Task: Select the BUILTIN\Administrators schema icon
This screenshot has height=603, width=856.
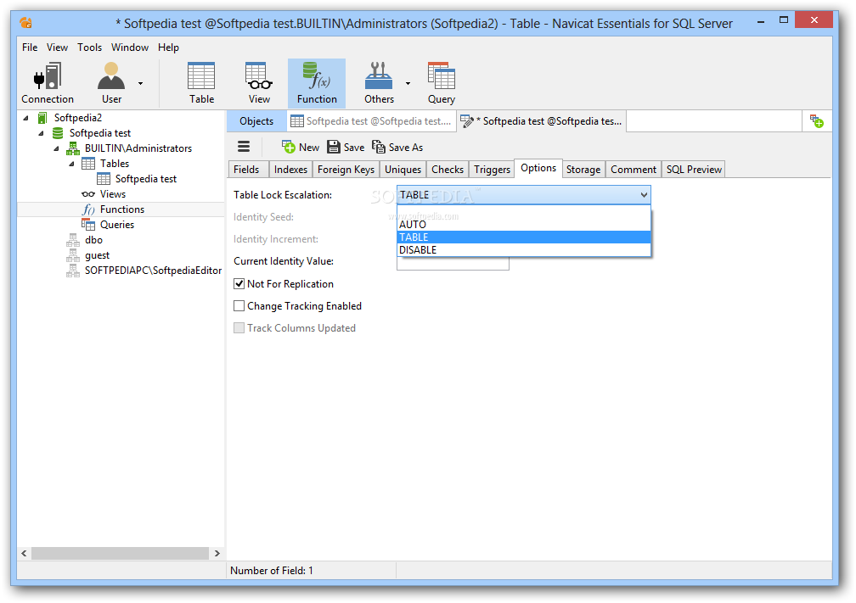Action: pyautogui.click(x=73, y=148)
